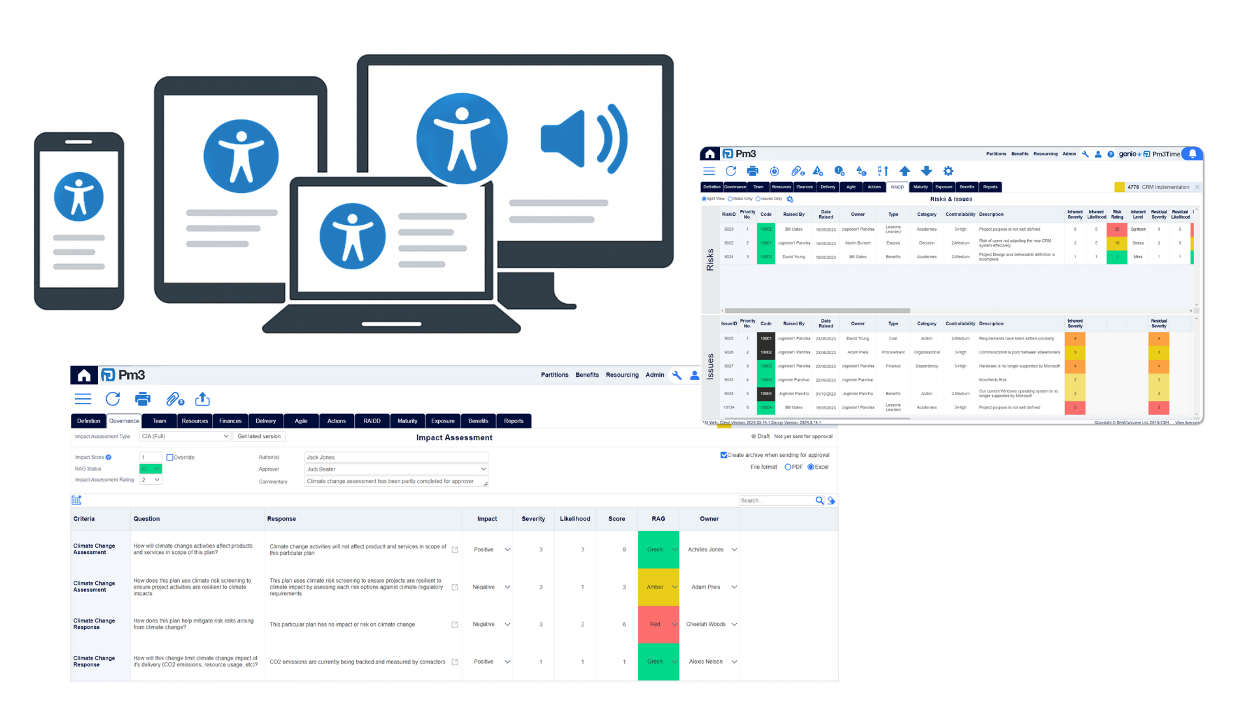Switch to the Definition tab in the Impact Assessment window
This screenshot has width=1252, height=704.
89,421
